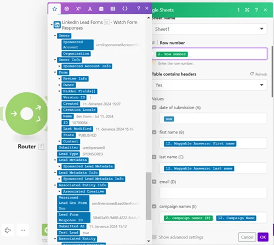Expand Content item
Screen dimensions: 274x245
tap(59, 141)
